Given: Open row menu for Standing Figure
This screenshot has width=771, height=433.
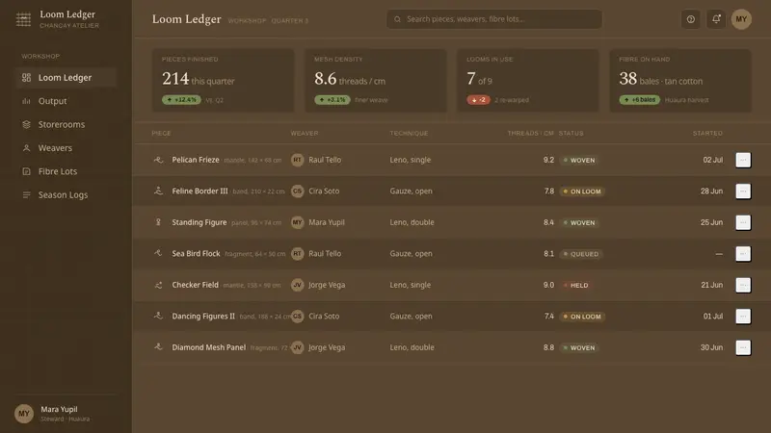Looking at the screenshot, I should tap(743, 222).
